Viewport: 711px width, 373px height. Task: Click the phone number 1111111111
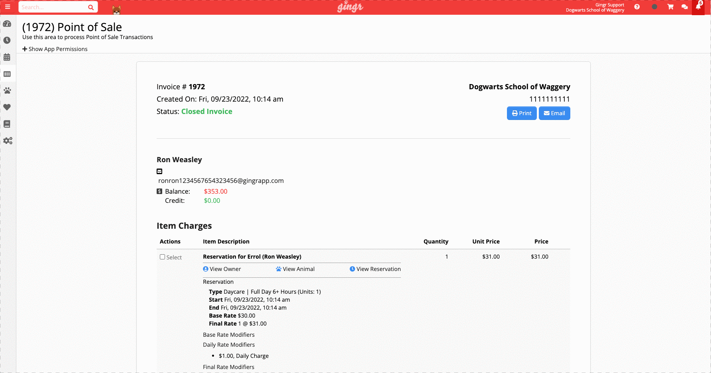tap(550, 99)
